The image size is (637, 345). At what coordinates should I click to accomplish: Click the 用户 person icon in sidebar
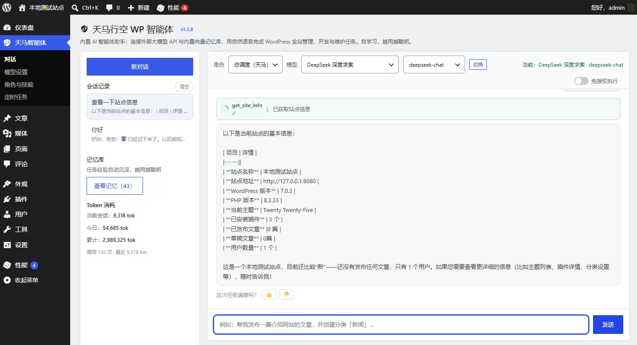pyautogui.click(x=7, y=214)
